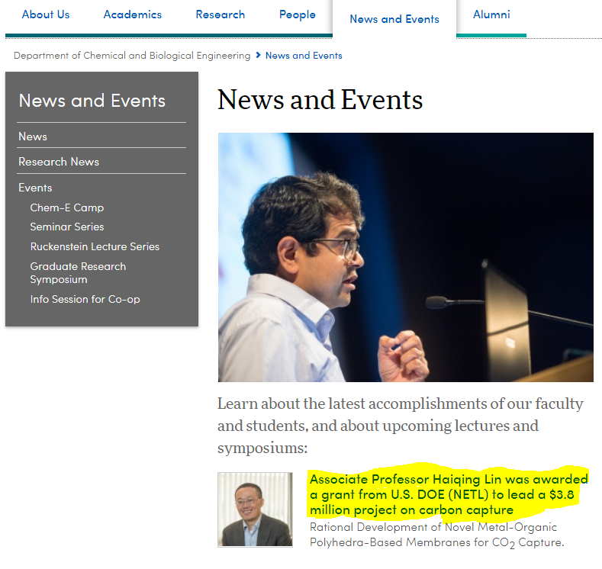This screenshot has height=569, width=602.
Task: Click the Haiqing Lin portrait thumbnail
Action: pyautogui.click(x=255, y=510)
